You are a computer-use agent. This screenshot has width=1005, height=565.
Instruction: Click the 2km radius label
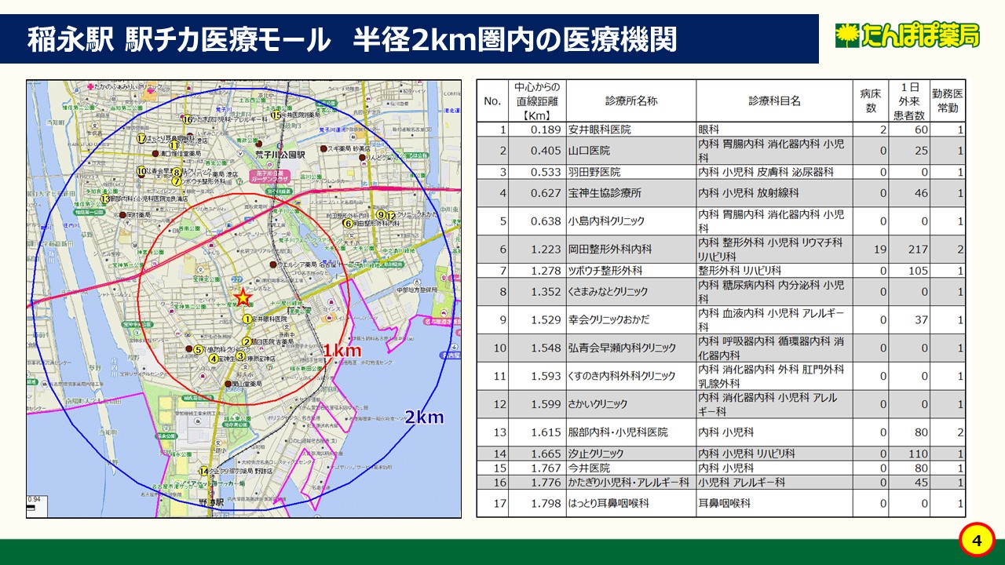click(424, 417)
